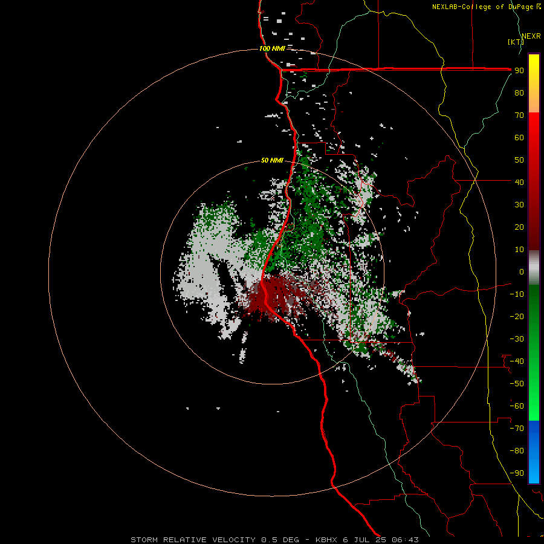Click the "-20" scale value
The image size is (544, 544).
(517, 316)
